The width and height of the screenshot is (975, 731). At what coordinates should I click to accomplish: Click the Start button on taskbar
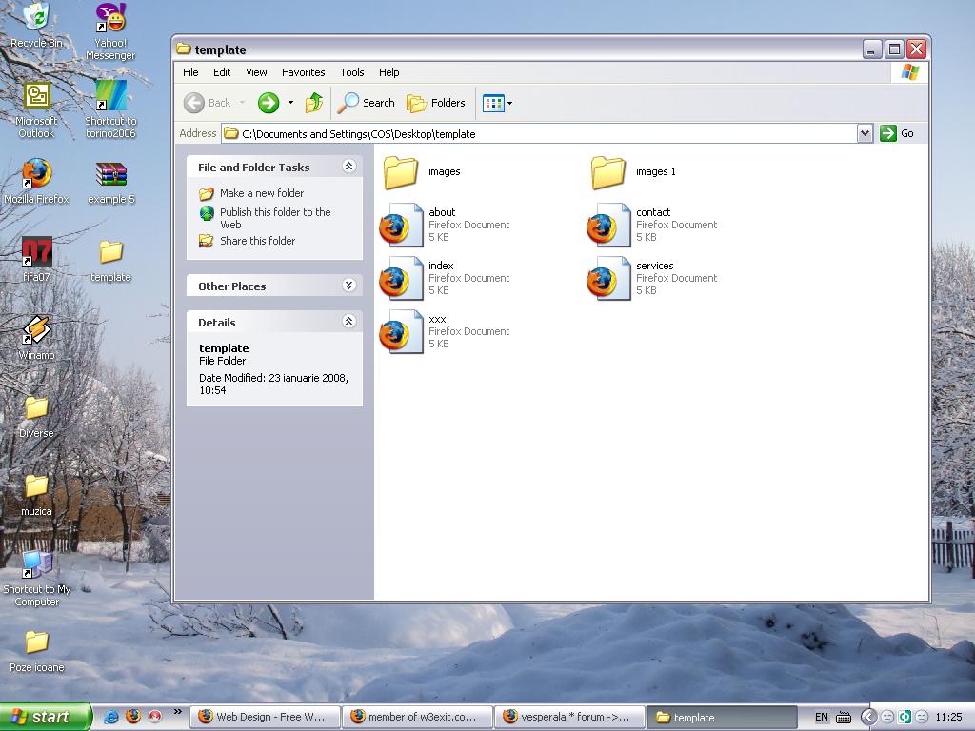pyautogui.click(x=45, y=718)
